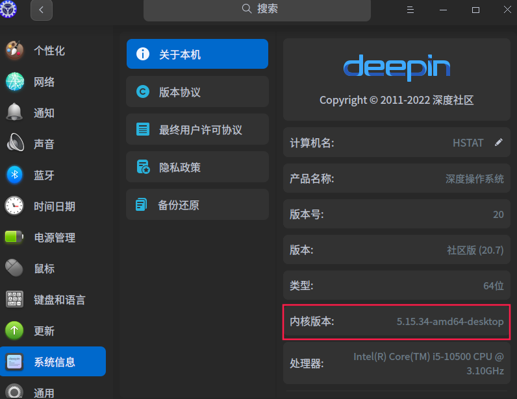Image resolution: width=517 pixels, height=399 pixels.
Task: Select the 个性化 sidebar label
Action: 49,51
